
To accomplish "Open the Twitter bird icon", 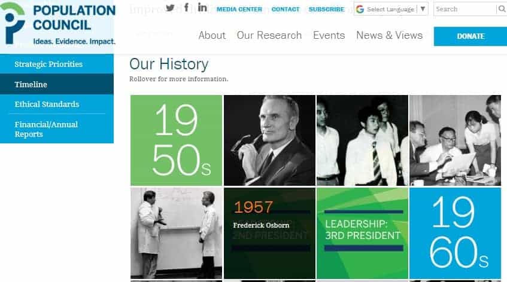I will point(170,8).
